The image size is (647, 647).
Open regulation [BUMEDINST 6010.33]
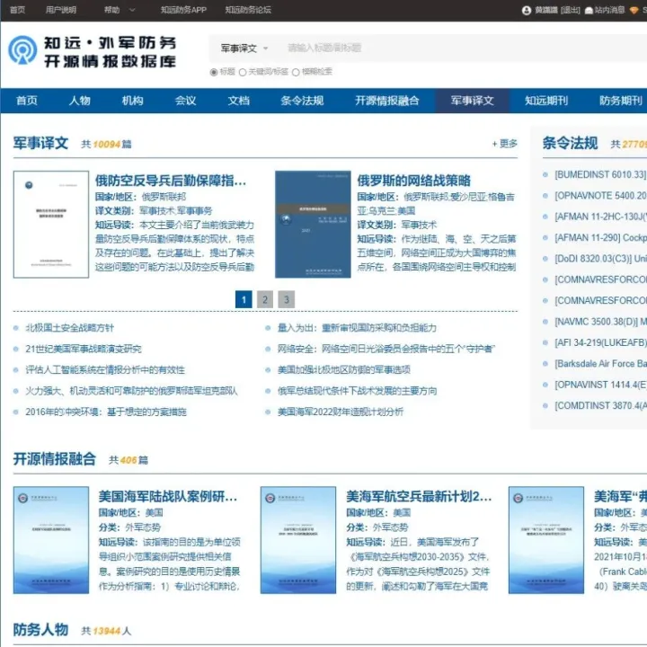pyautogui.click(x=600, y=174)
